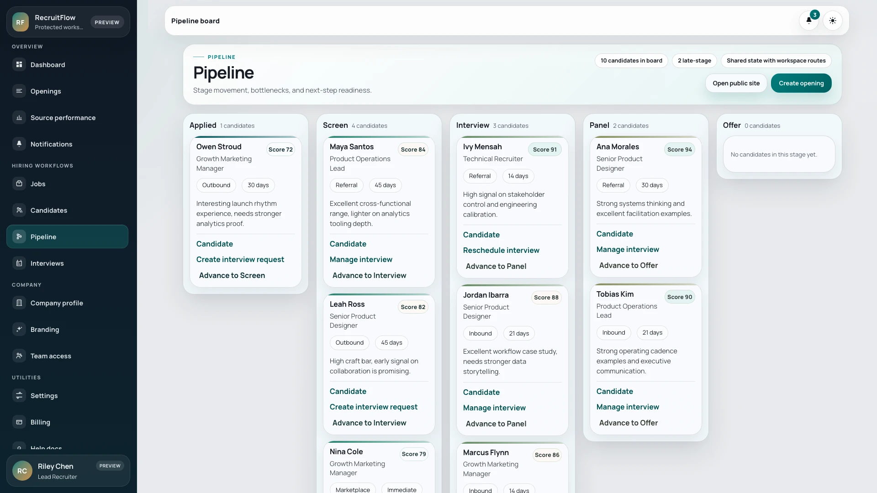Screen dimensions: 877x493
Task: Advance Leah Ross to Interview
Action: [369, 423]
